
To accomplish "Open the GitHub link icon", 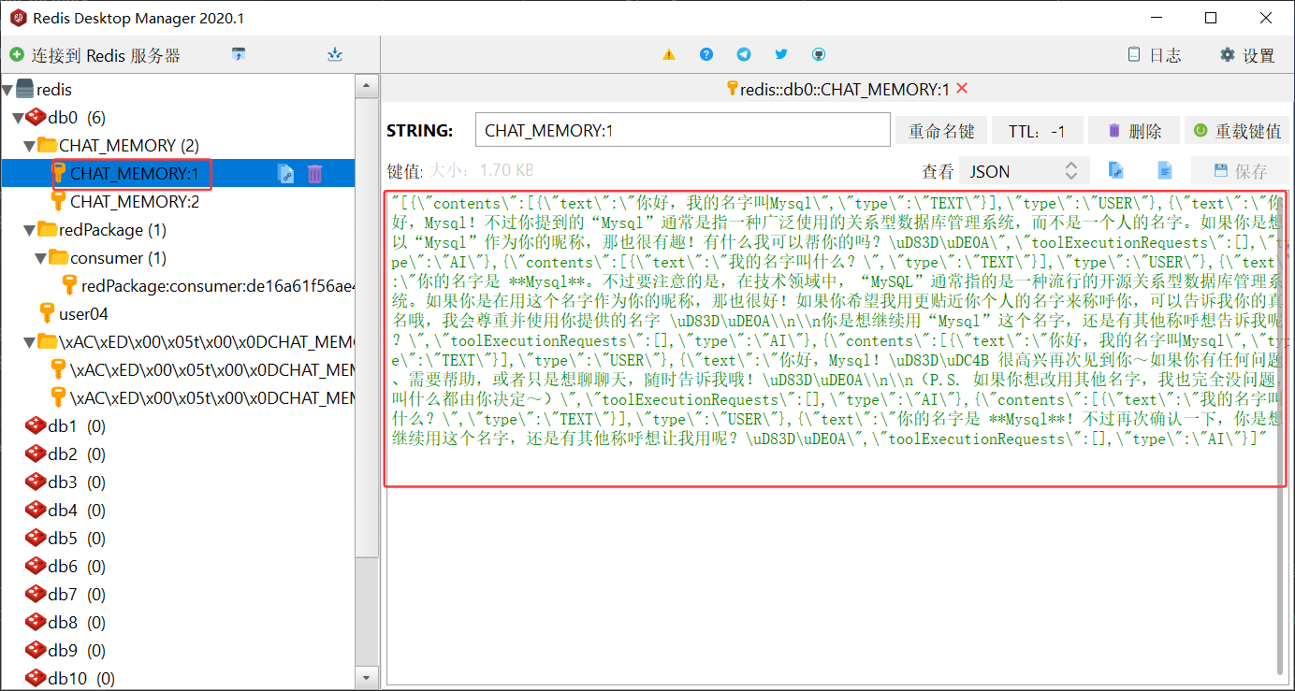I will tap(819, 55).
